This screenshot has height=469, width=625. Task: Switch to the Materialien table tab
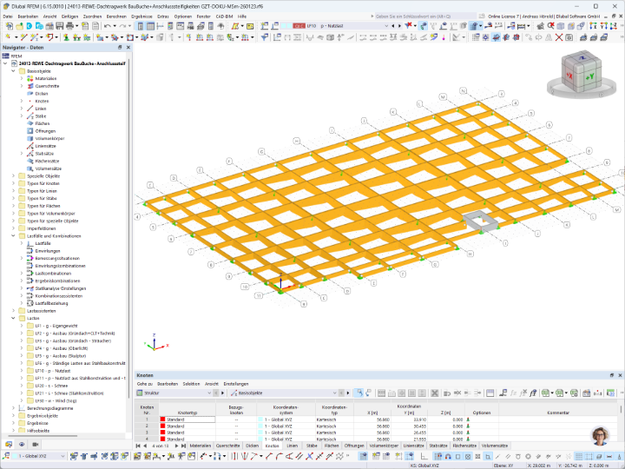[x=201, y=446]
